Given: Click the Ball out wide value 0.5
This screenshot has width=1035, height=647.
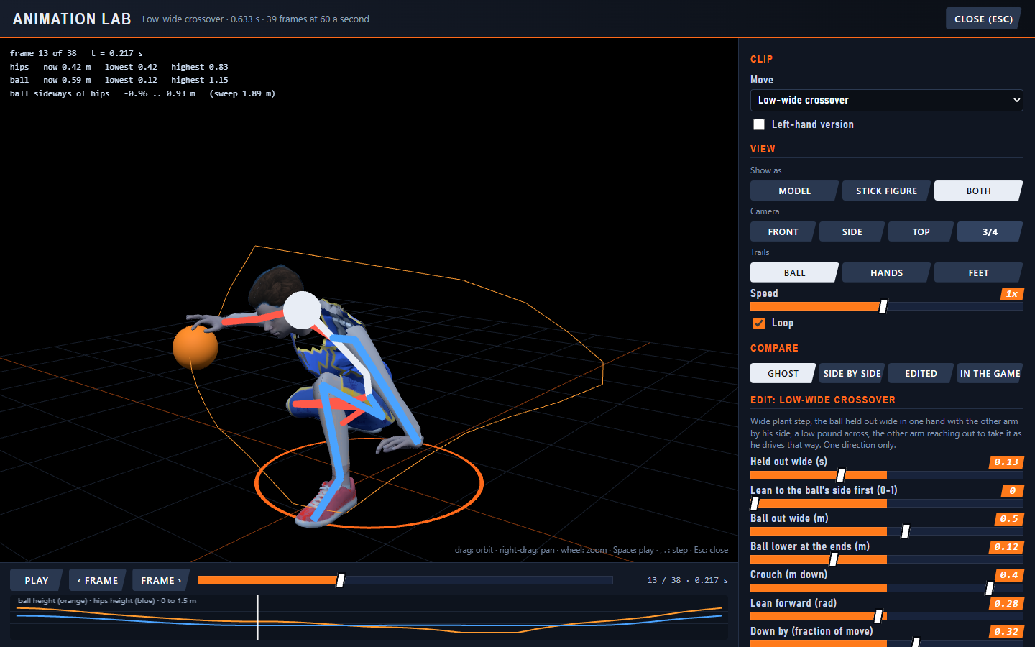Looking at the screenshot, I should [1008, 519].
